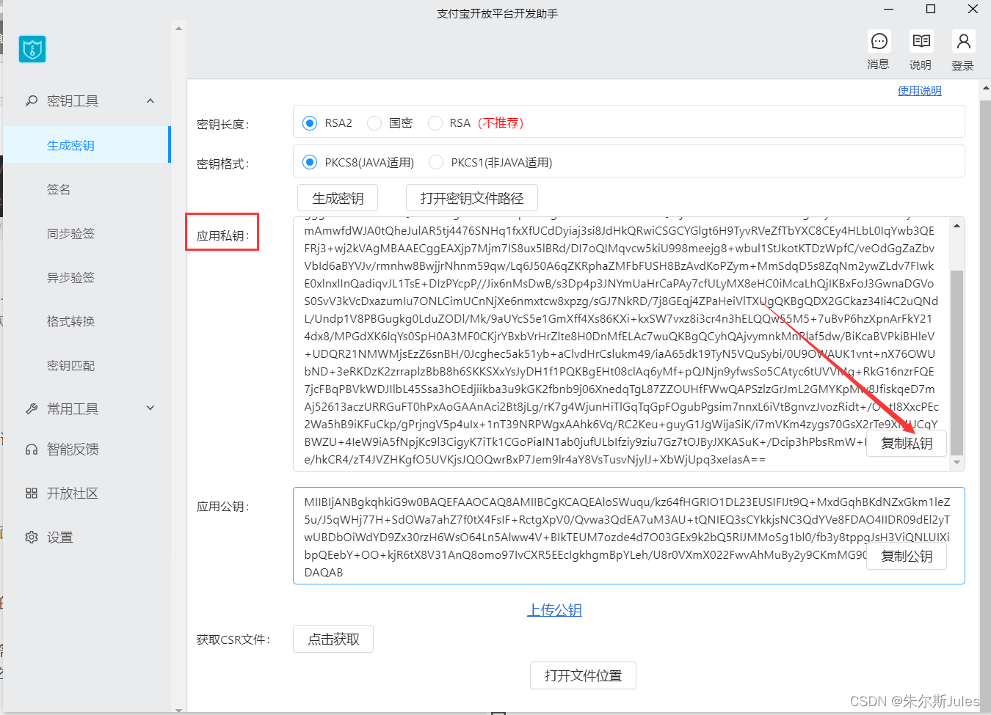This screenshot has width=991, height=715.
Task: Choose PKCS8(JAVA适用) key format
Action: [310, 162]
